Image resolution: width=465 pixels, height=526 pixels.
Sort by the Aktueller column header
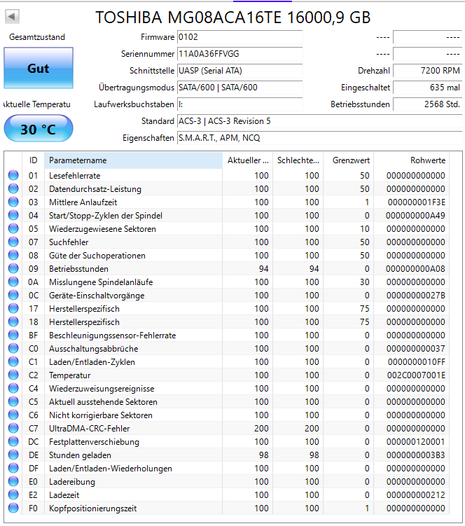tap(248, 160)
